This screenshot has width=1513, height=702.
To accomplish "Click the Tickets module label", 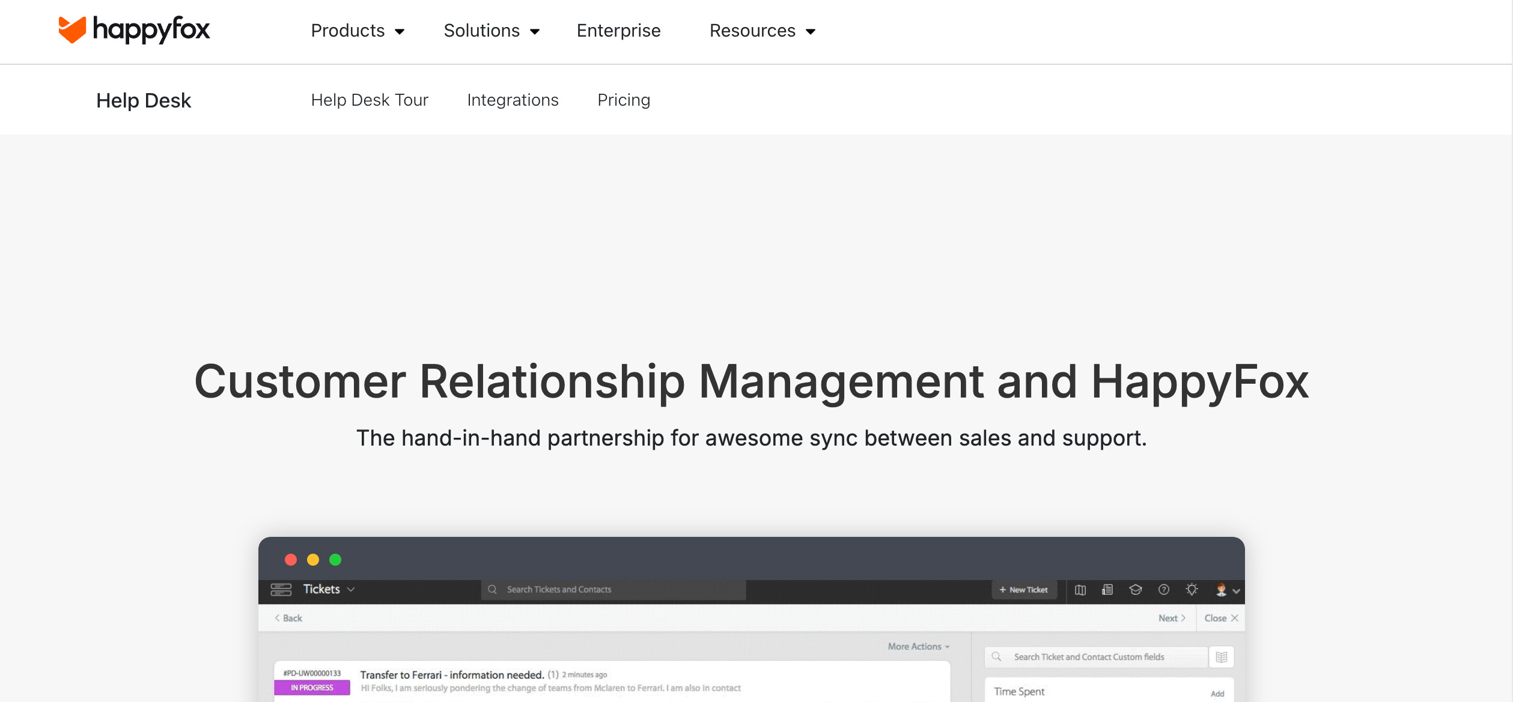I will [x=321, y=589].
